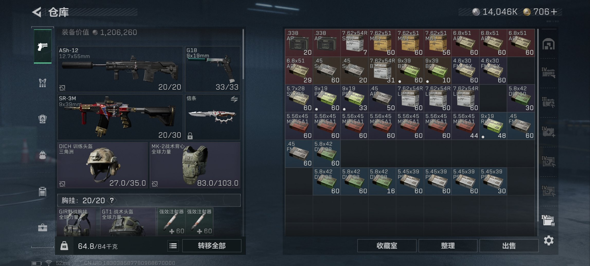Click the weight lock KG icon
590x266 pixels.
(64, 246)
